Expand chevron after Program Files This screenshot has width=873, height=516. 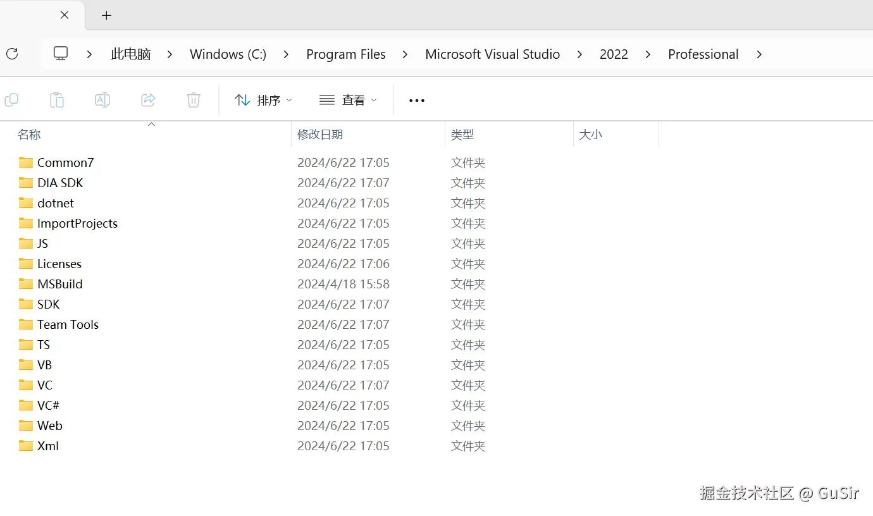(405, 54)
